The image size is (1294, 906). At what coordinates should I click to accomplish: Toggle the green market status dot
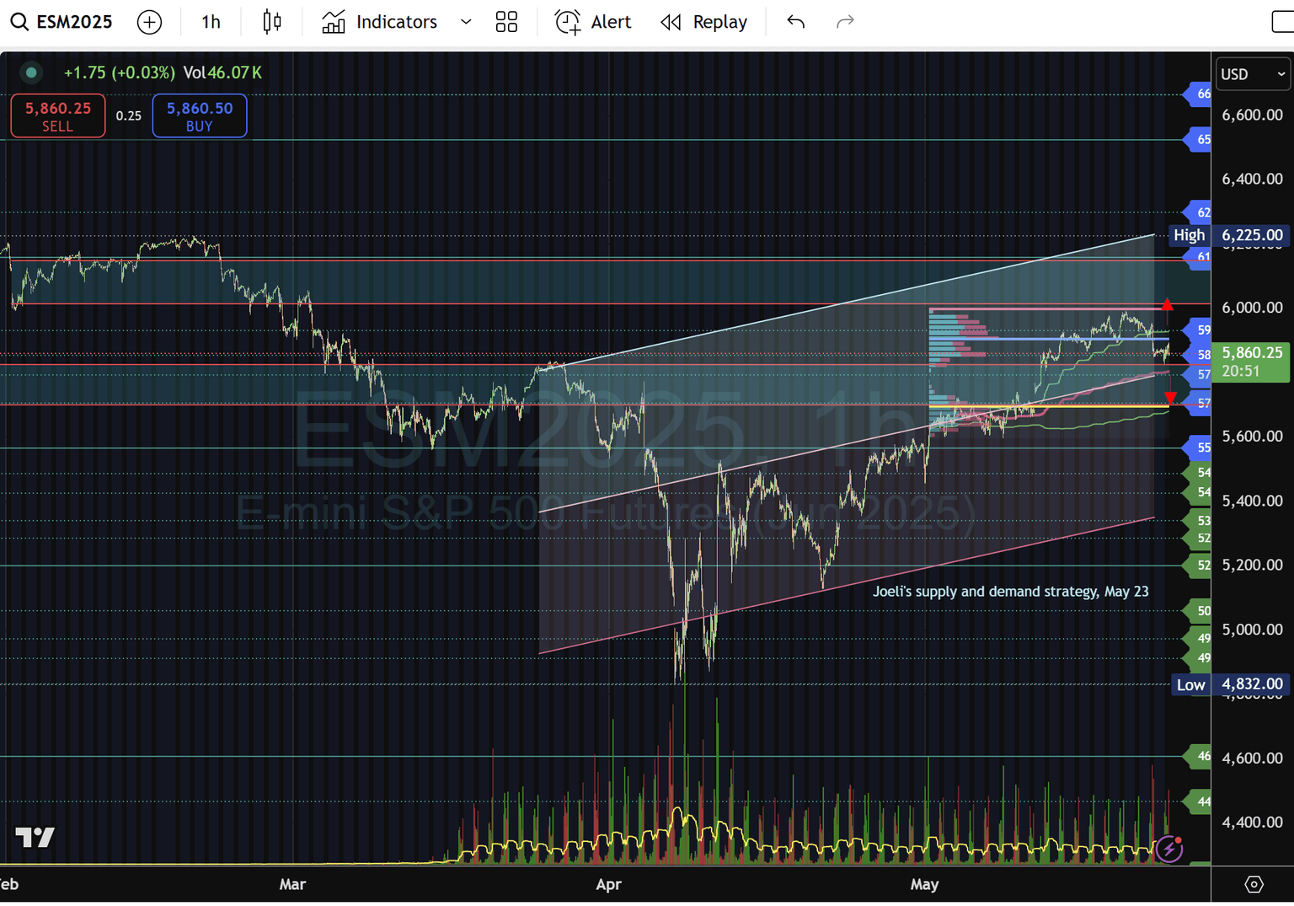coord(31,73)
